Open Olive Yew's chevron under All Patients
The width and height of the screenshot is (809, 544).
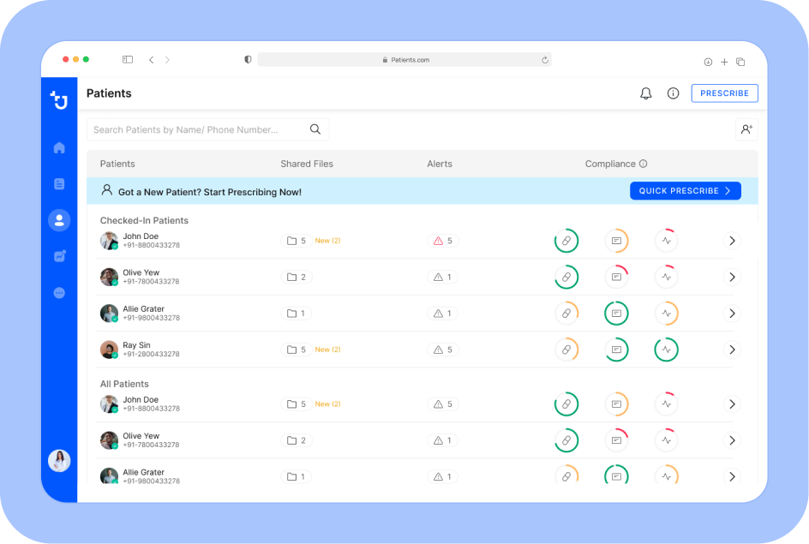[732, 440]
